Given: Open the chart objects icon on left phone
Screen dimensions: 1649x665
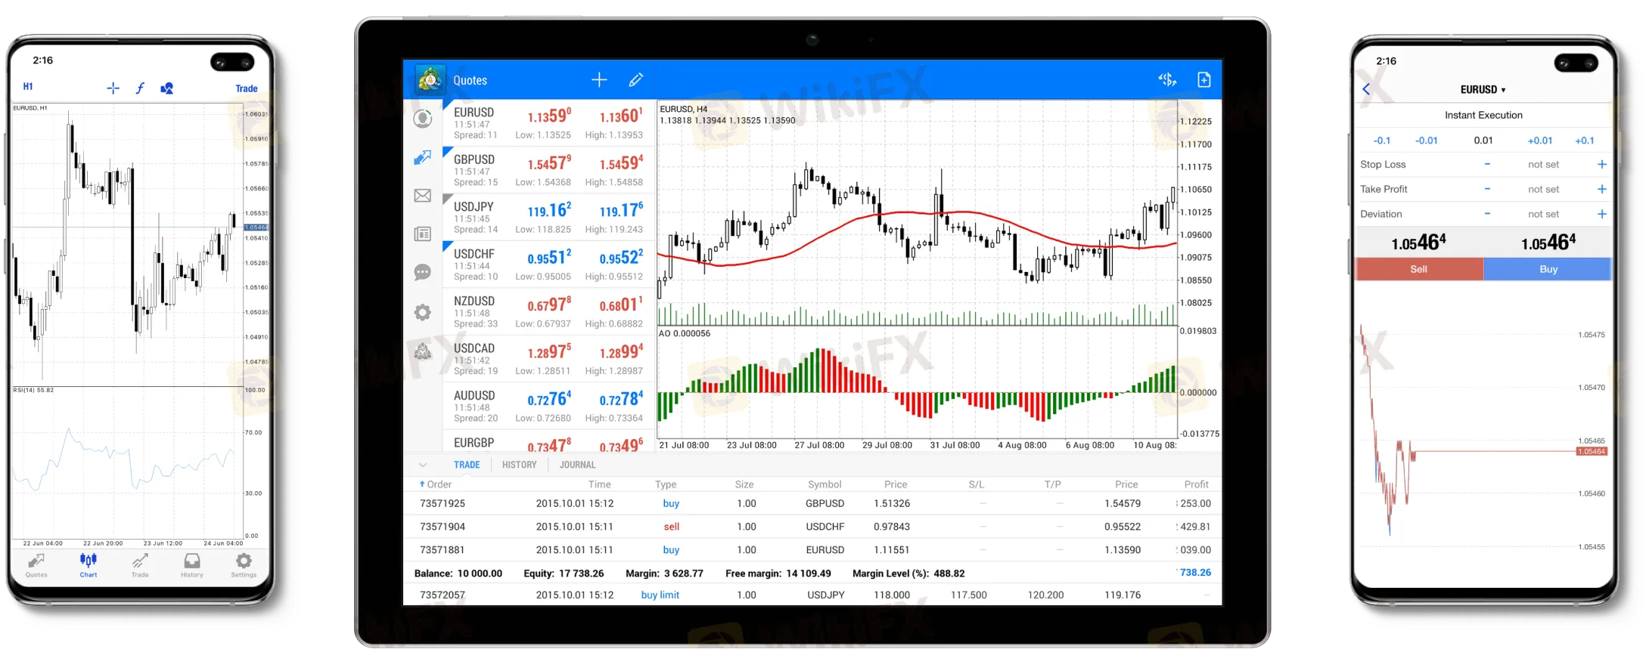Looking at the screenshot, I should pos(167,88).
